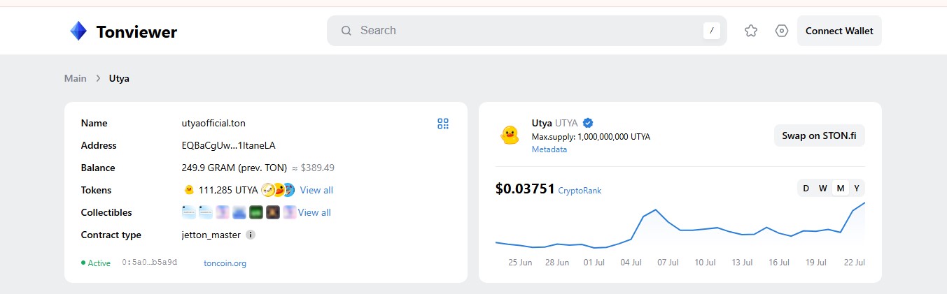Click the ≈ $389.49 balance estimate
Viewport: 947px width, 294px height.
[313, 168]
